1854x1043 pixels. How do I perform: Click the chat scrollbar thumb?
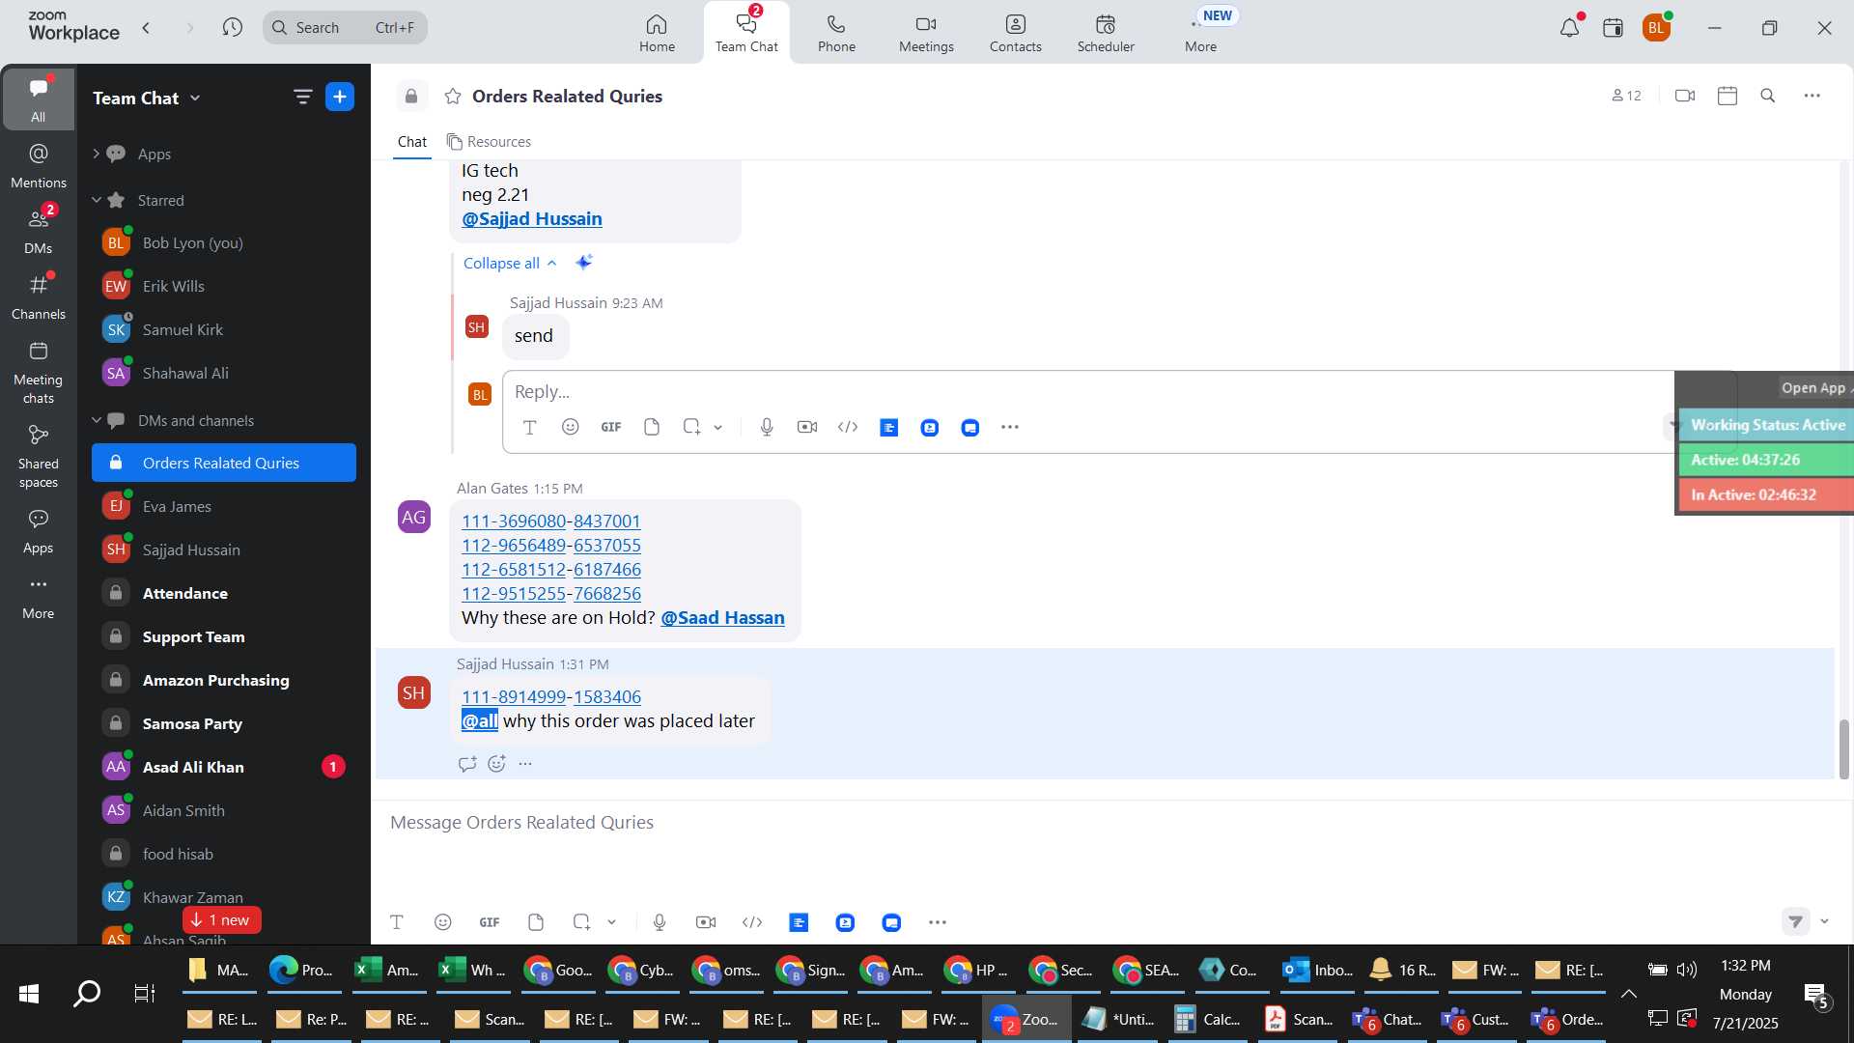pos(1843,748)
